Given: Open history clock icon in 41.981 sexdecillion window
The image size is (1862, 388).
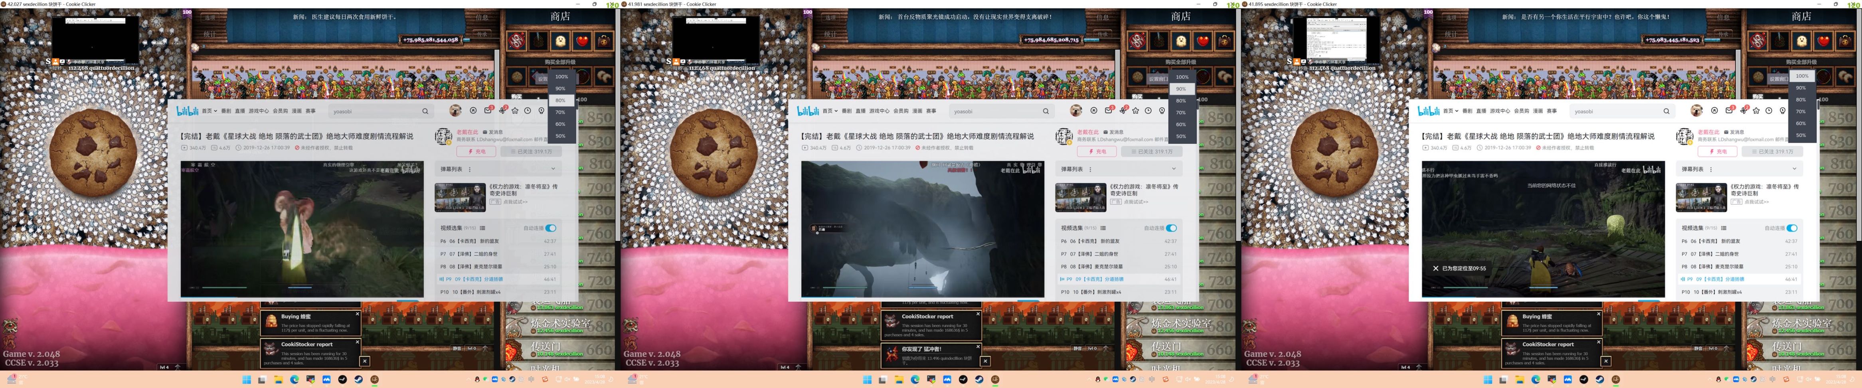Looking at the screenshot, I should pos(1148,111).
